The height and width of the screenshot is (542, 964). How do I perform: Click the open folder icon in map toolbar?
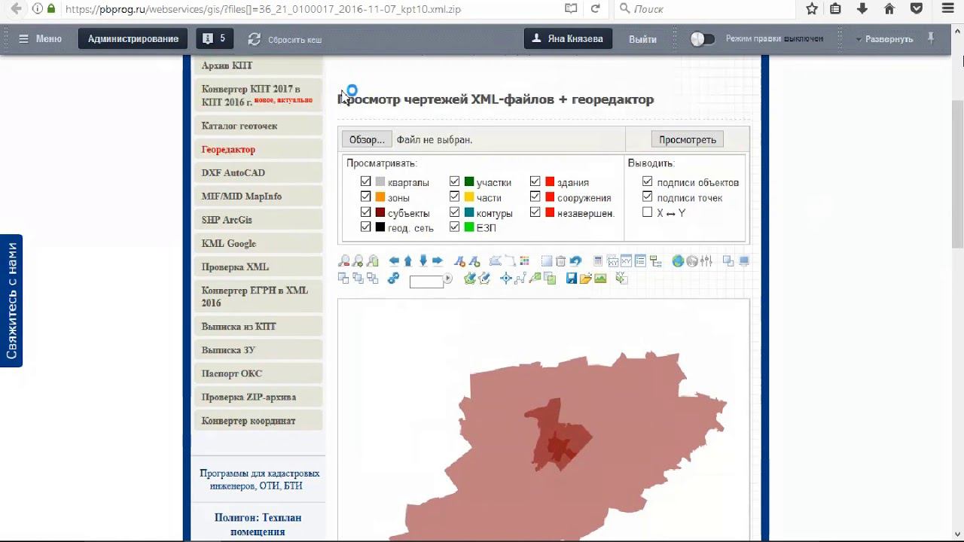point(586,278)
